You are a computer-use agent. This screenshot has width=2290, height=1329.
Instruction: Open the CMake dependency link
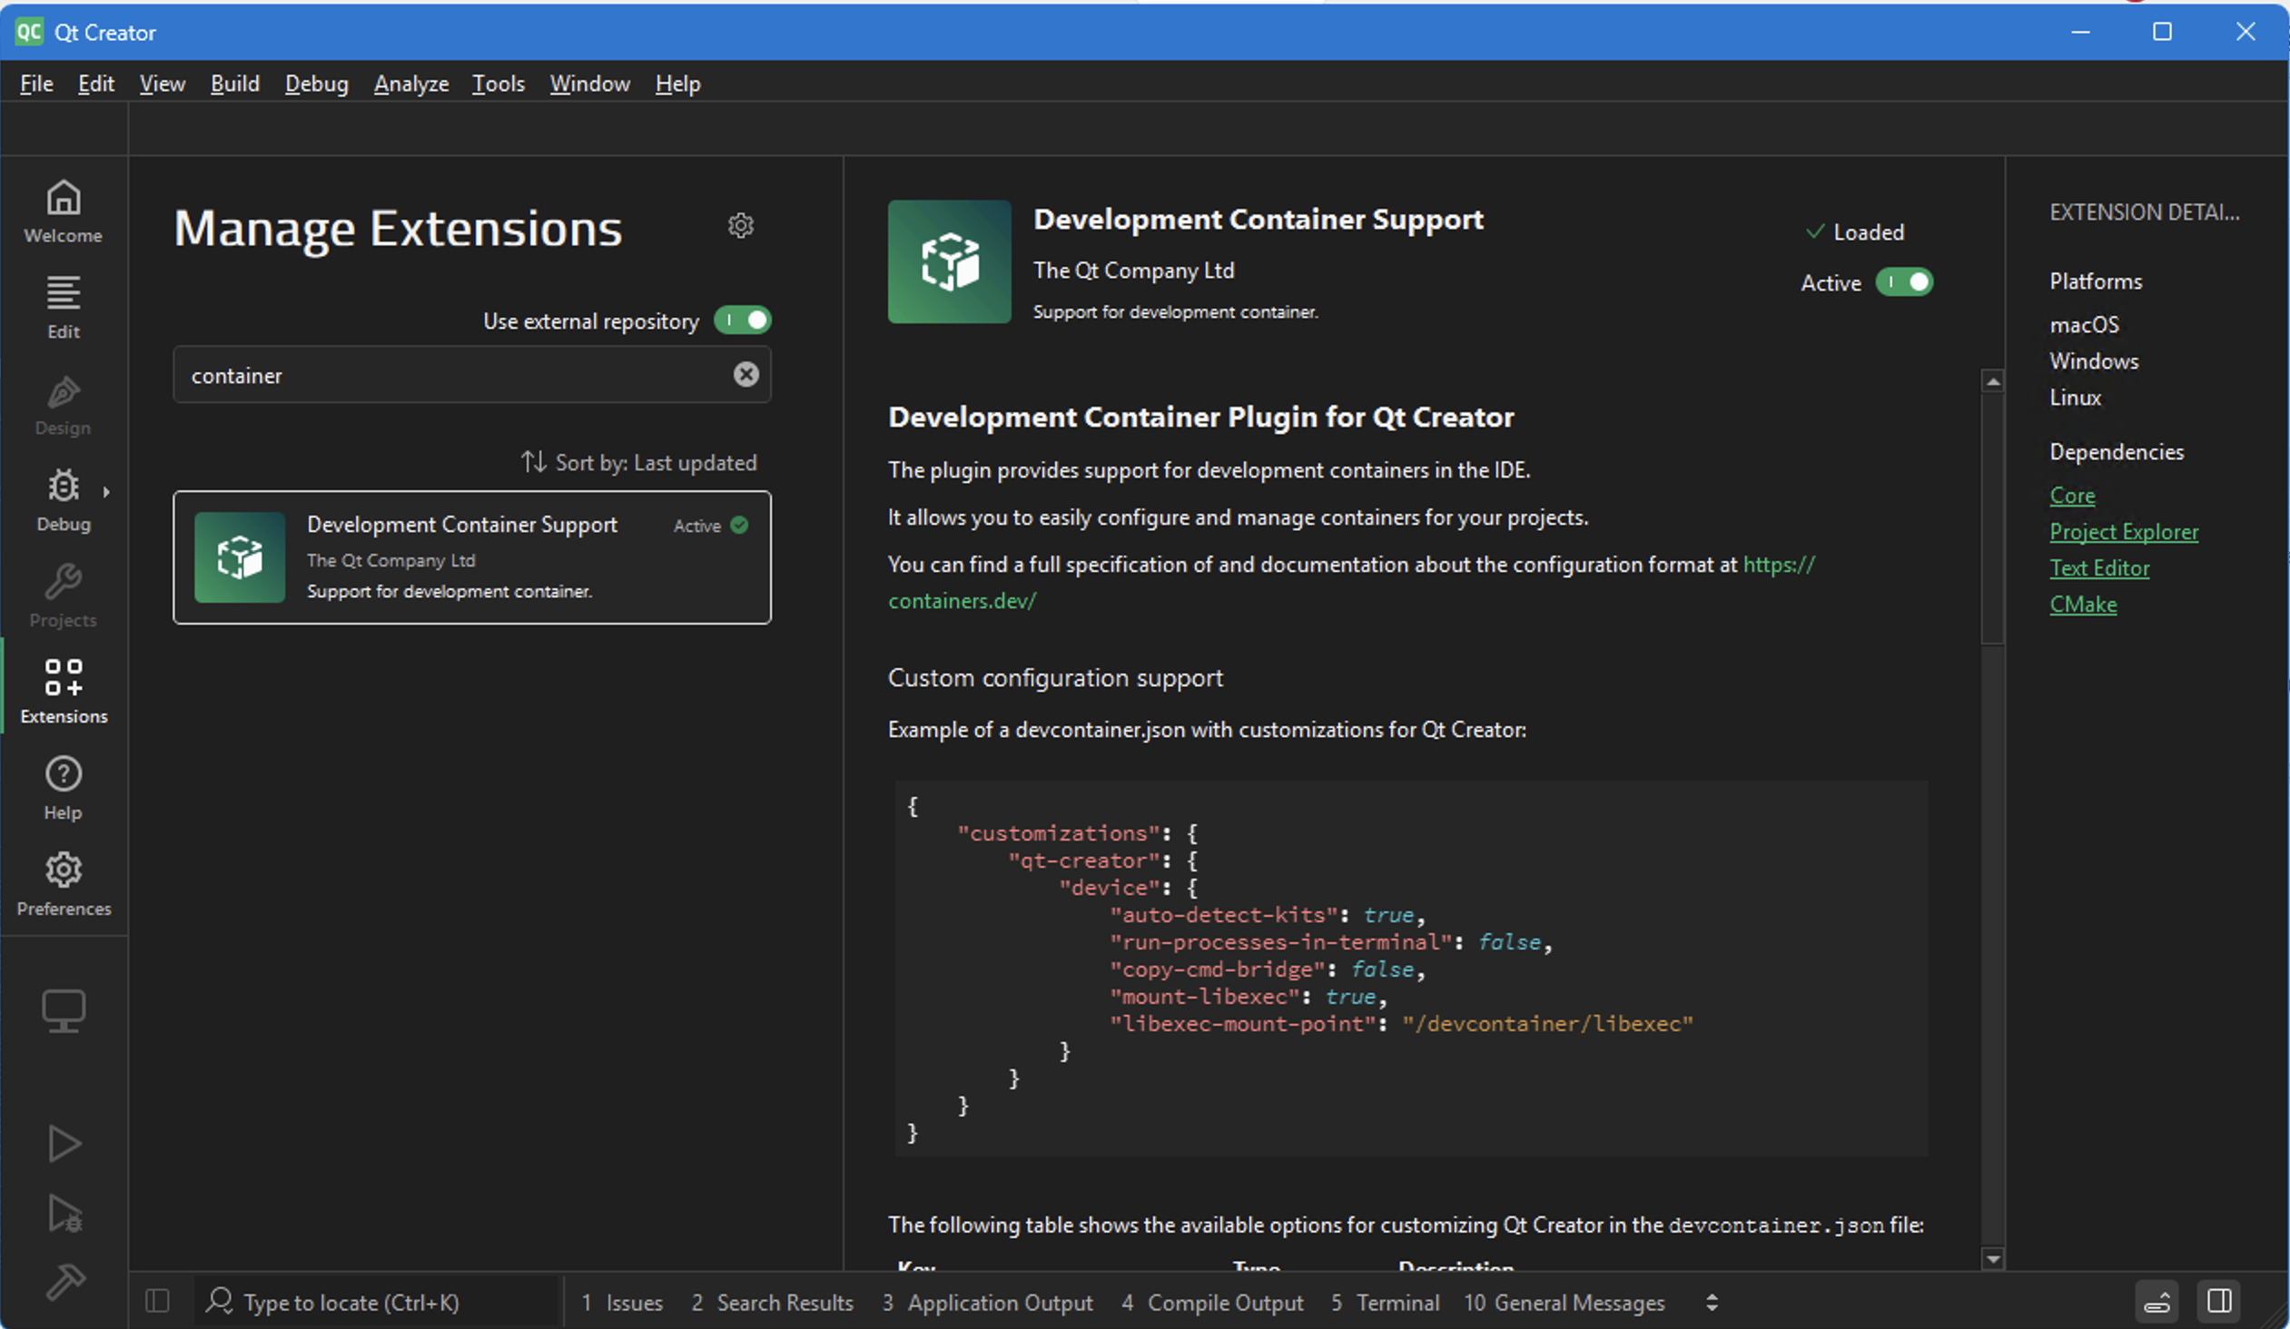pyautogui.click(x=2083, y=604)
